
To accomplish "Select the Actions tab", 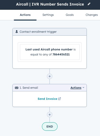I will (x=25, y=15).
